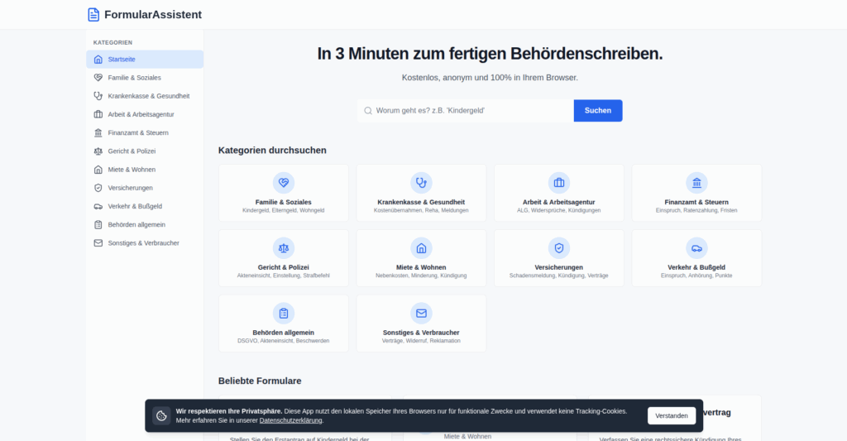Open the Miete & Wohnen category card
The image size is (847, 441).
(x=421, y=258)
